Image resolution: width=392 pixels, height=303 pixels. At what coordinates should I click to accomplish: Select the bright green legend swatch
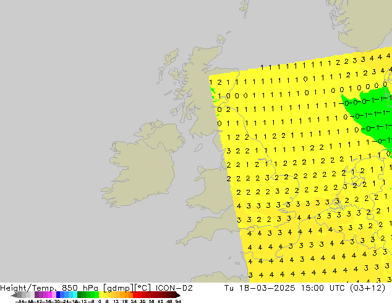click(x=96, y=295)
